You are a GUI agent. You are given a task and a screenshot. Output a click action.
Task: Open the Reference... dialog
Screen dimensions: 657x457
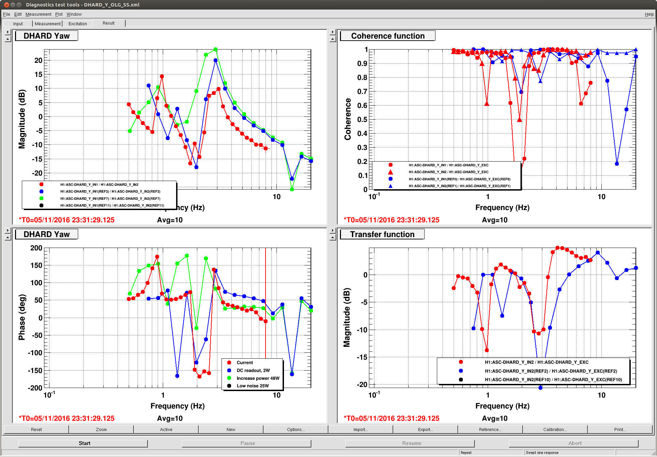pos(490,430)
